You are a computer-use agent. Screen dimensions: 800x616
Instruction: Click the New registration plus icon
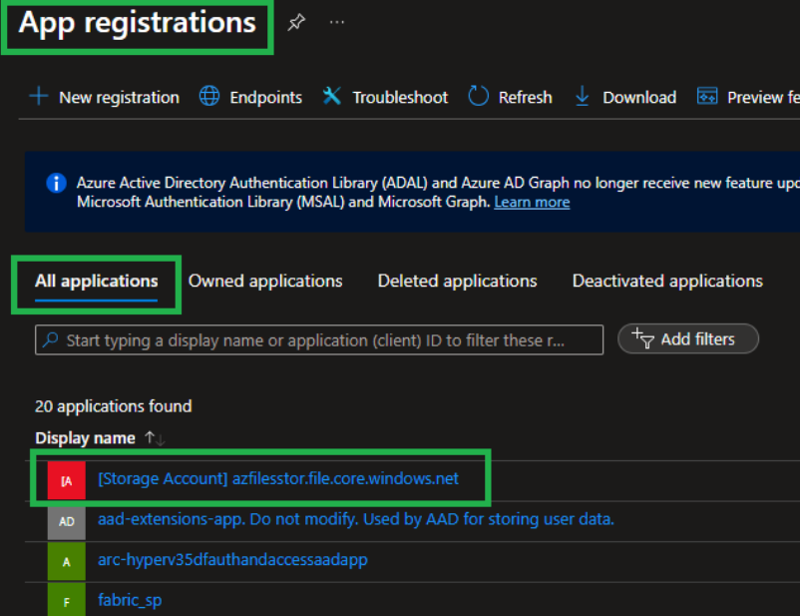[x=38, y=97]
